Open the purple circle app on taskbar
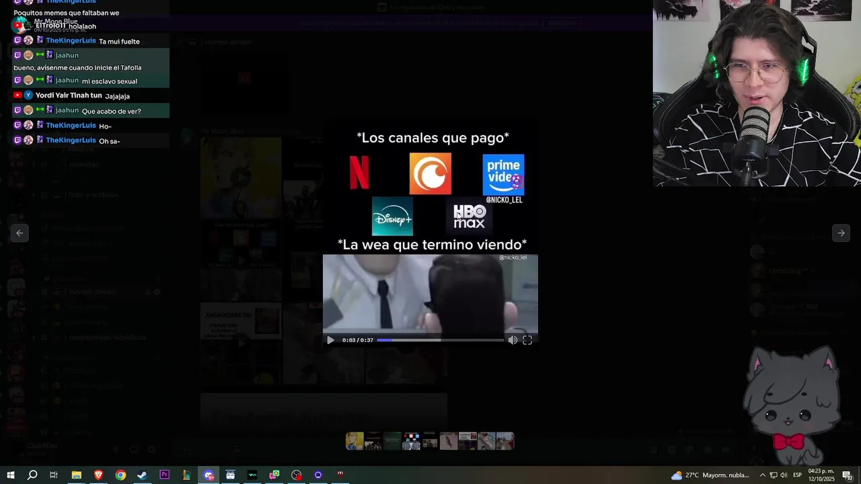The width and height of the screenshot is (861, 484). tap(318, 475)
